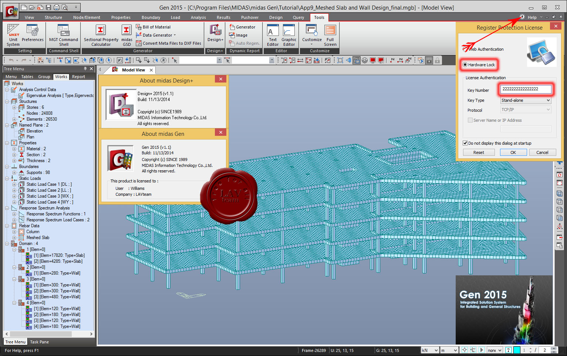Open the Unit System tool
The height and width of the screenshot is (356, 567).
tap(13, 35)
